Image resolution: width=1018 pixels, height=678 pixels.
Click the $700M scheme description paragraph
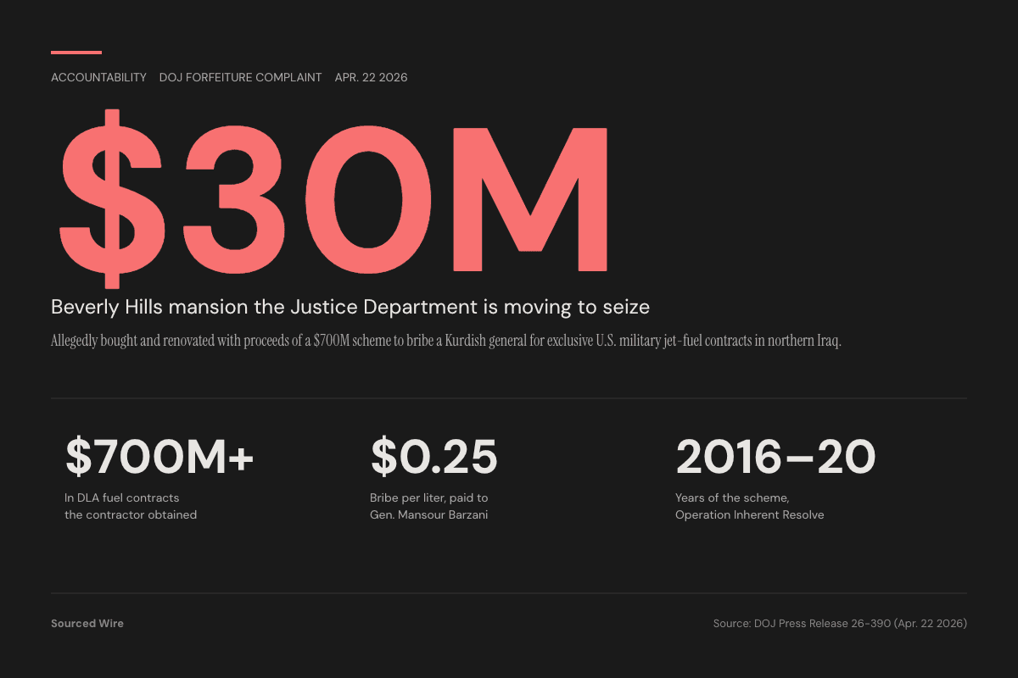point(445,341)
